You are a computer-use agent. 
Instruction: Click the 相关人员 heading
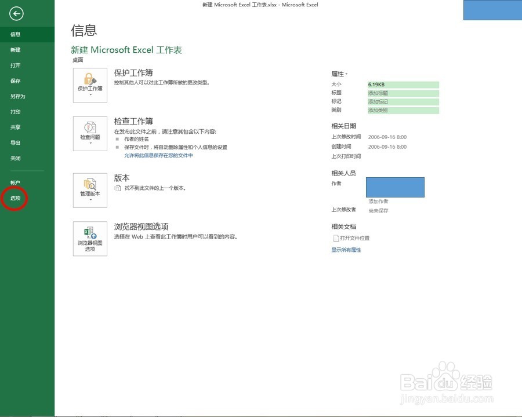(x=343, y=173)
